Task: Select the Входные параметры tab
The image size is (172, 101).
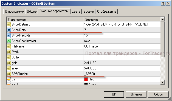Action: [54, 11]
